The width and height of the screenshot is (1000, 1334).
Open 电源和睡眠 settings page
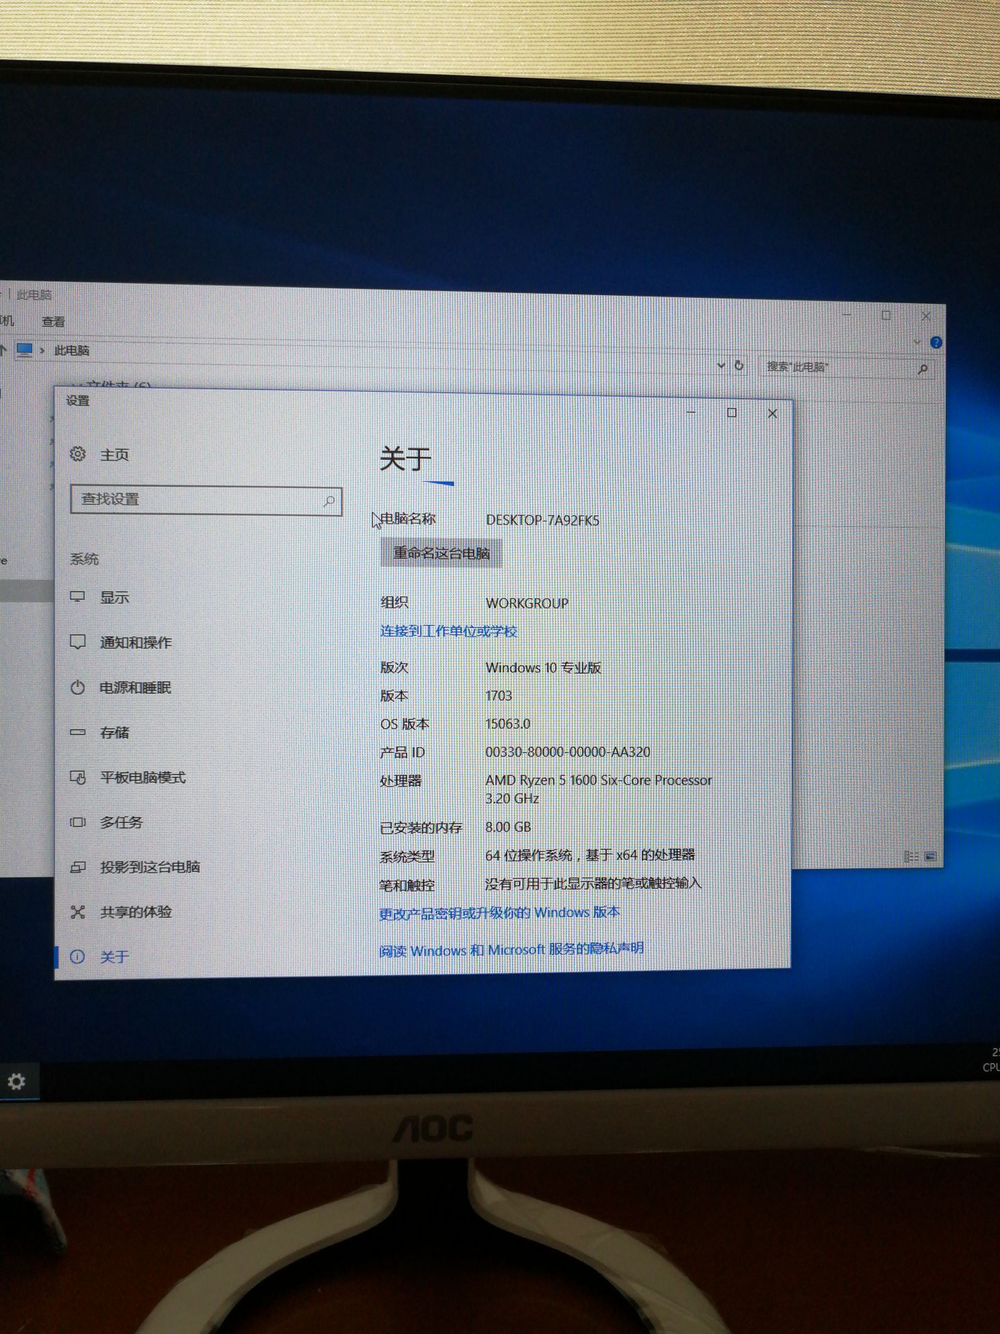[135, 687]
